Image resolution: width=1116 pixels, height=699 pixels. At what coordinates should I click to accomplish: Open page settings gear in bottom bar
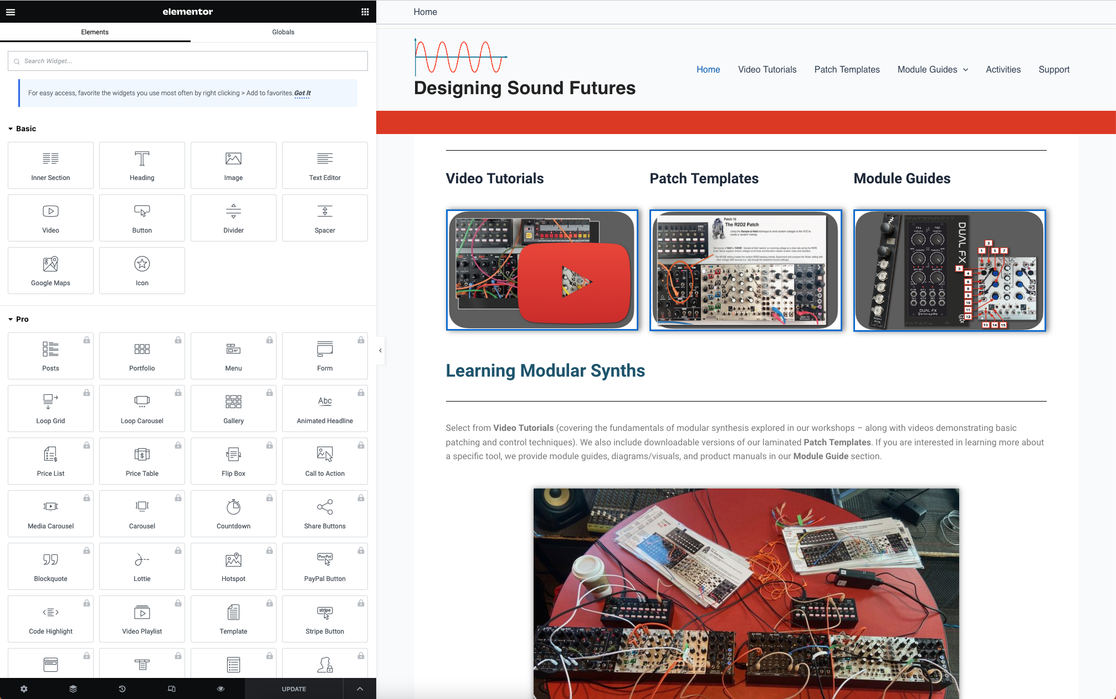coord(24,689)
